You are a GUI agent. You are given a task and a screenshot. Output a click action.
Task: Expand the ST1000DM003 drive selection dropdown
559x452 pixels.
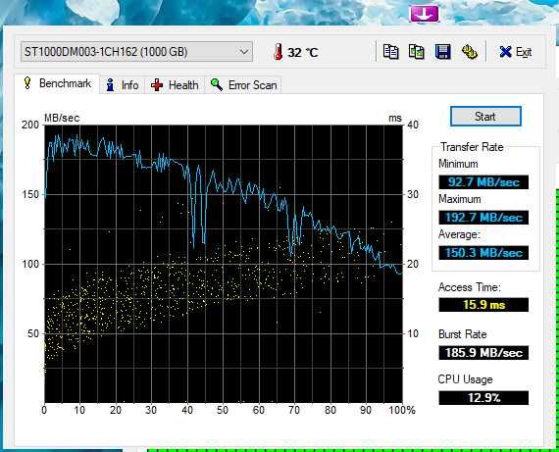pyautogui.click(x=136, y=52)
